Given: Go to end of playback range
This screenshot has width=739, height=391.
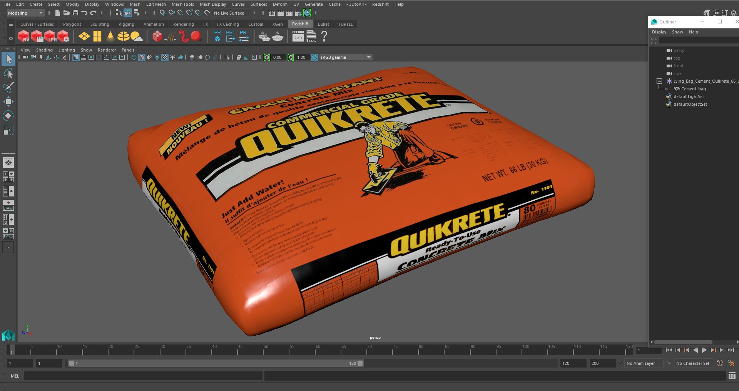Looking at the screenshot, I should click(731, 350).
